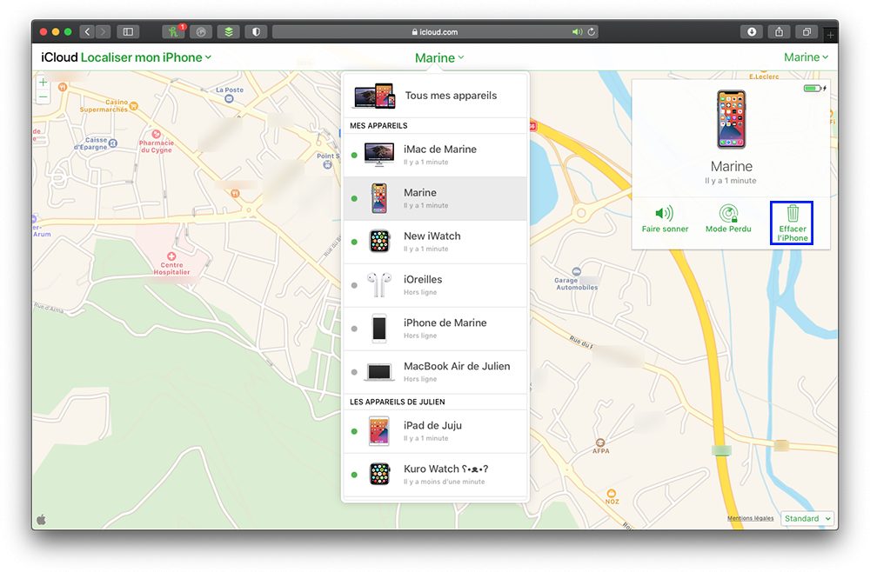The image size is (870, 572).
Task: Zoom out the map with minus button
Action: (x=43, y=97)
